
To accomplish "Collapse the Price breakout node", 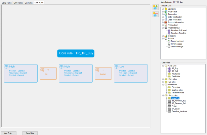I will (163, 28).
